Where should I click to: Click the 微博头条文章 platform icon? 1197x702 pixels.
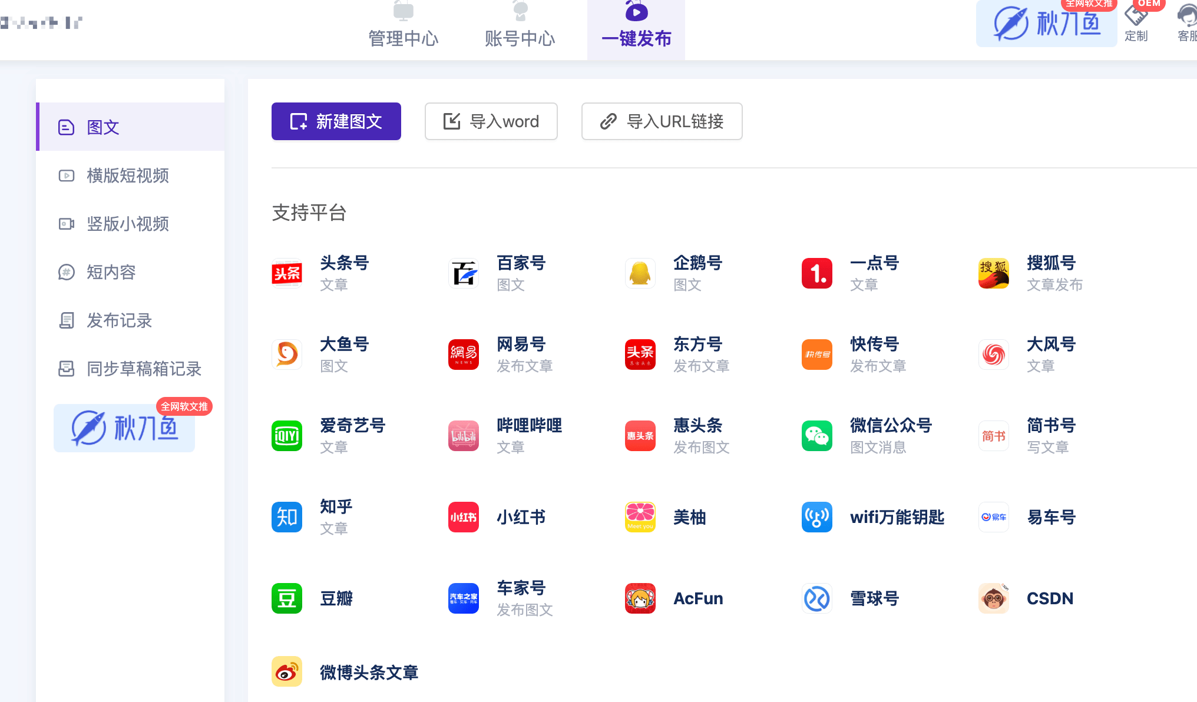point(287,671)
